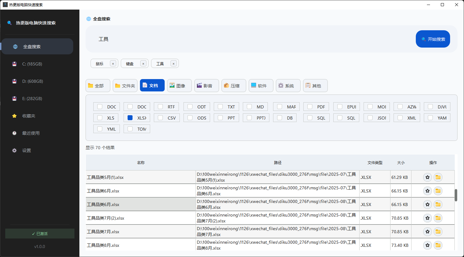Delete the 键盘 history tag

(x=143, y=64)
